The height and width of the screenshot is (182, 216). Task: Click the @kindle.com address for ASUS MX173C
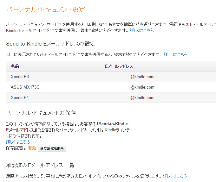tap(142, 87)
